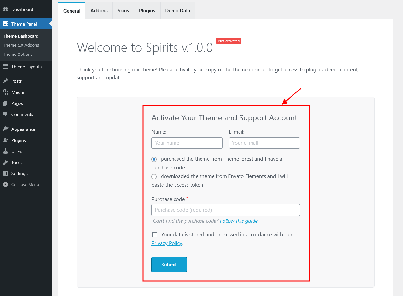Open Appearance menu item
The height and width of the screenshot is (296, 403).
(x=26, y=129)
